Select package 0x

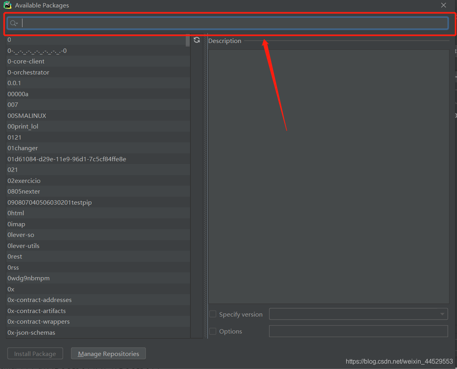[x=98, y=289]
